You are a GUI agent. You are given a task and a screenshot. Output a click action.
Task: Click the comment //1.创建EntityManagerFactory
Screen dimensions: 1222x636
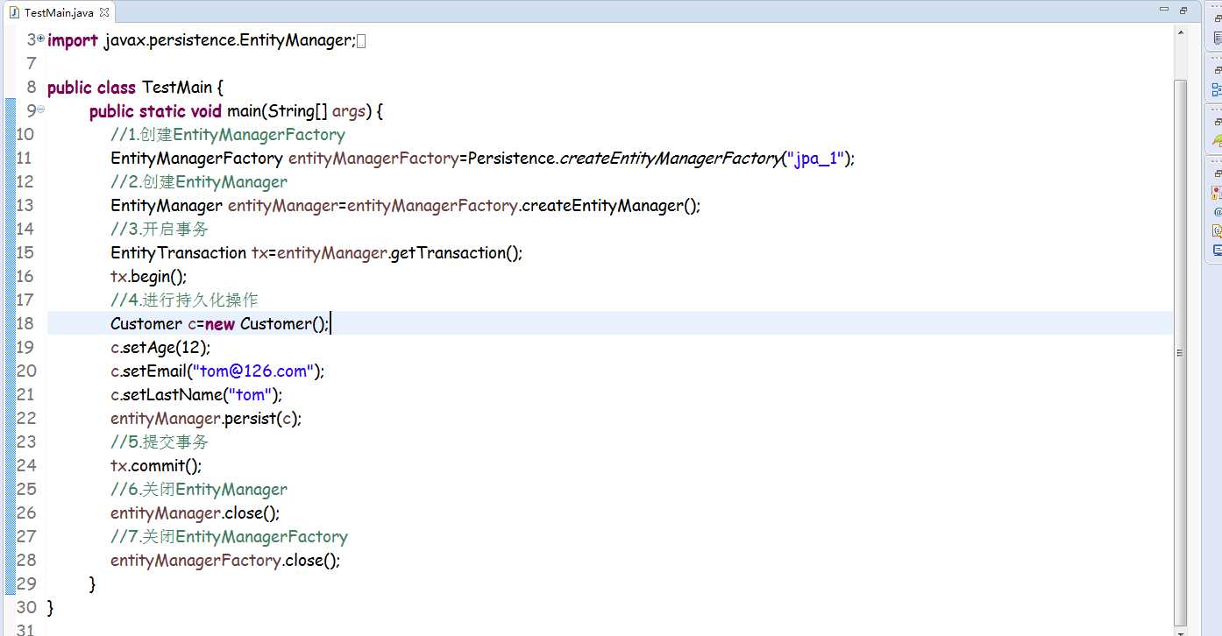(x=228, y=134)
